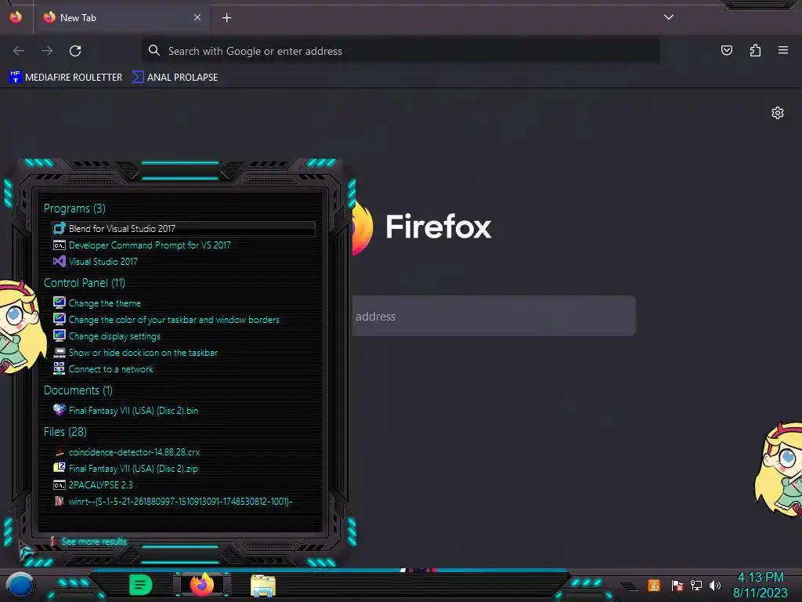Open MEDIAFIRE ROULETTER bookmark
802x602 pixels.
66,78
